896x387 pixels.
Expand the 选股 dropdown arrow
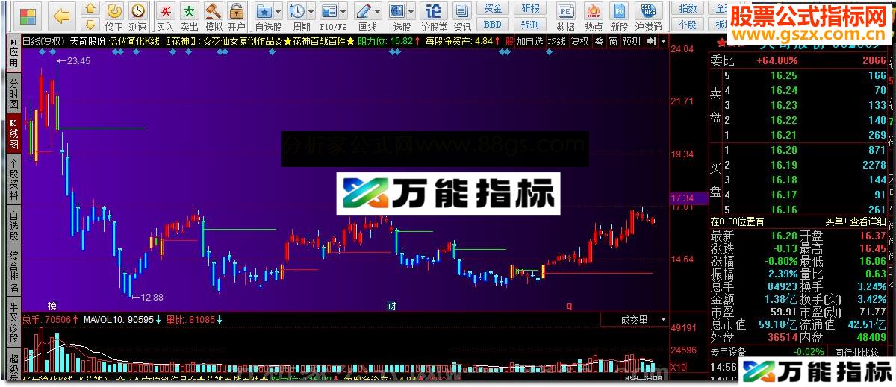click(411, 12)
